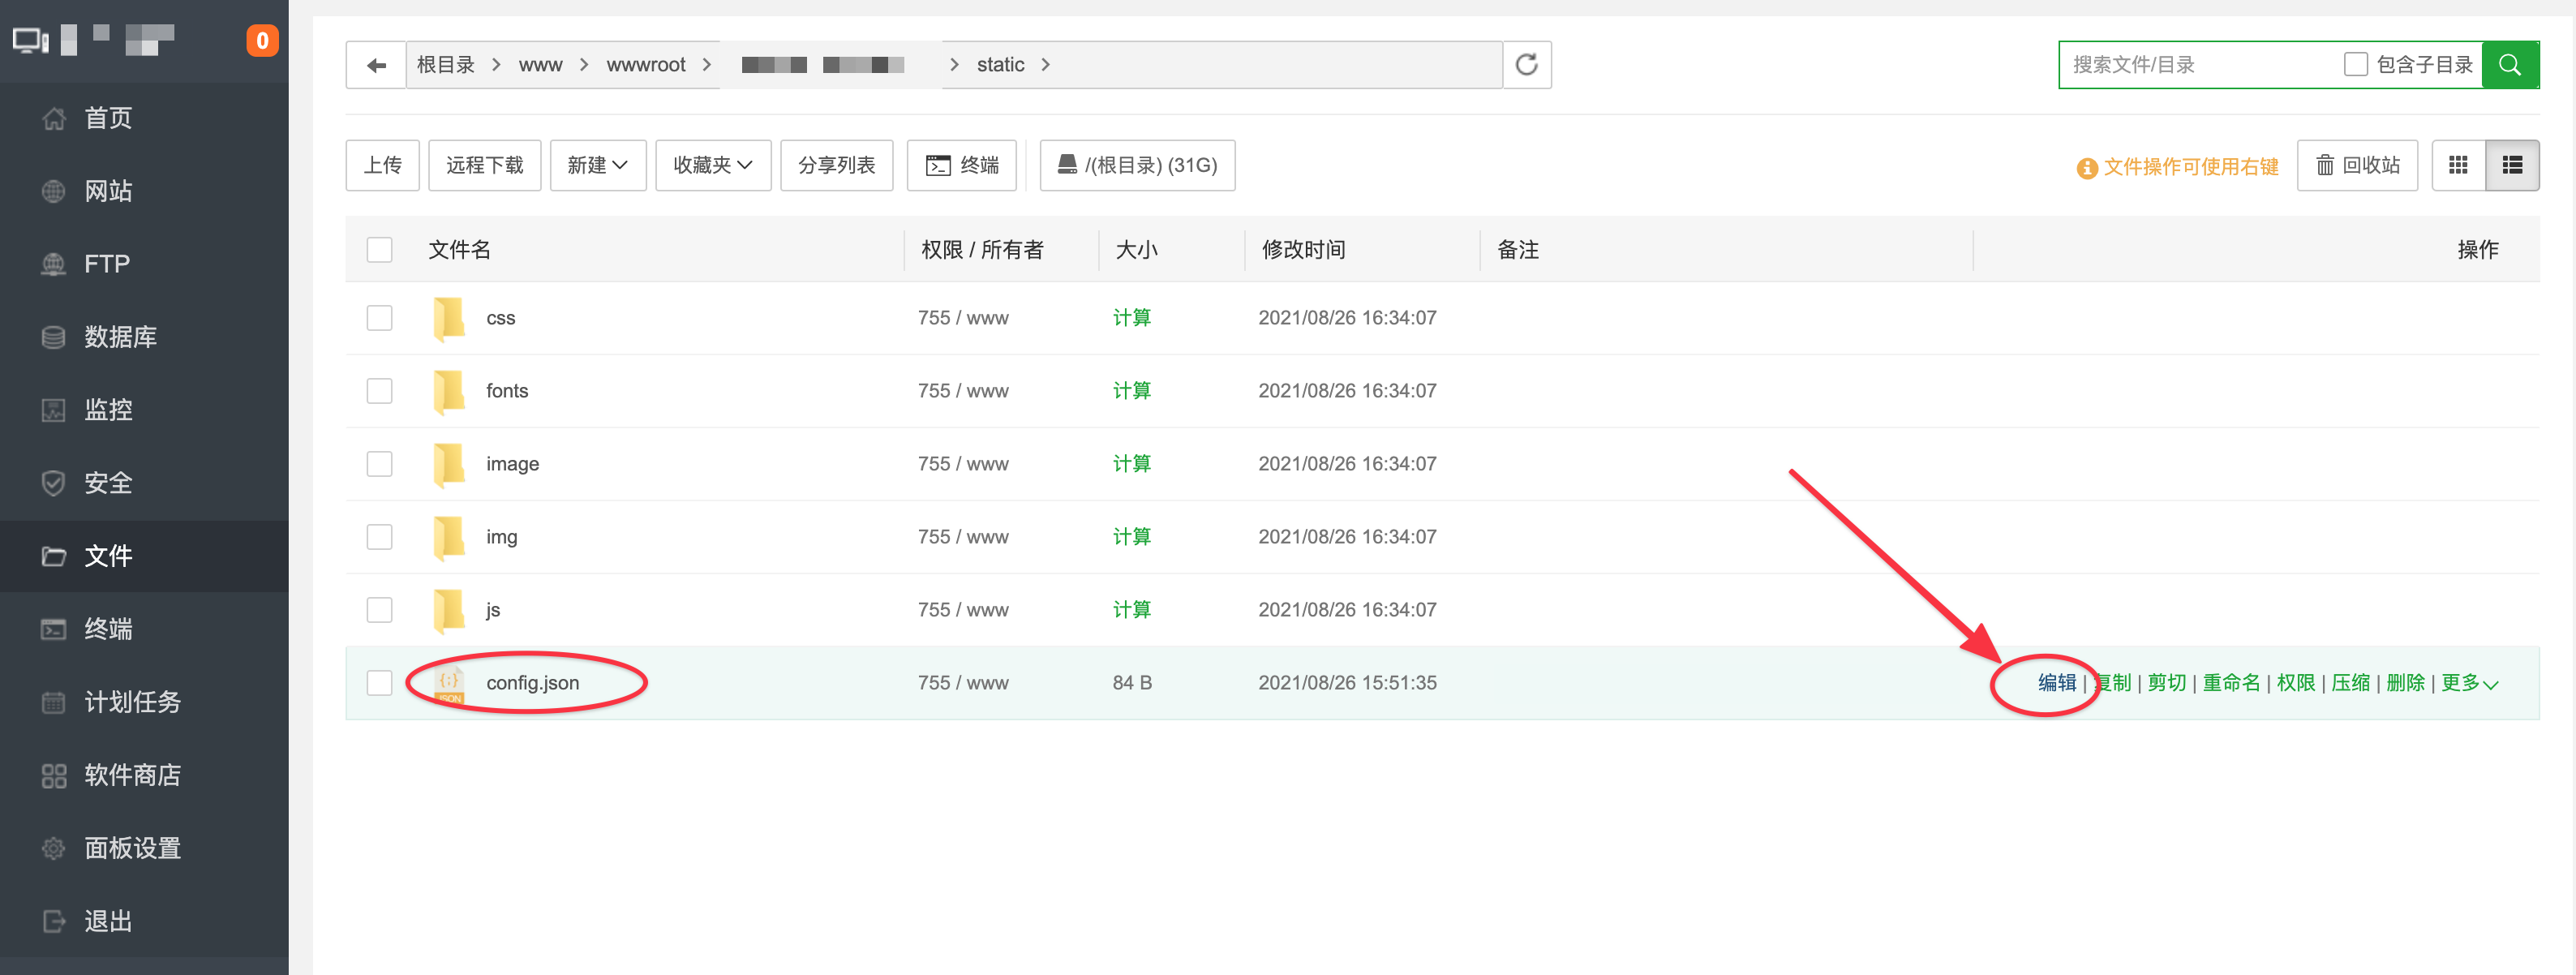The image size is (2576, 975).
Task: Open 软件商店 in the sidebar
Action: point(144,775)
